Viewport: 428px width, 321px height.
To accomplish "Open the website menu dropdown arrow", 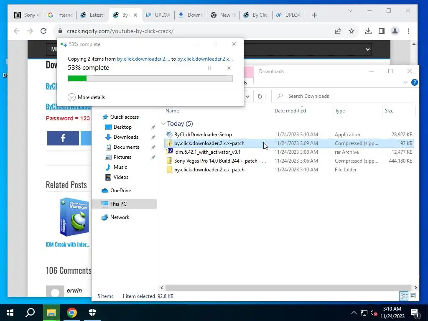I will [x=368, y=49].
